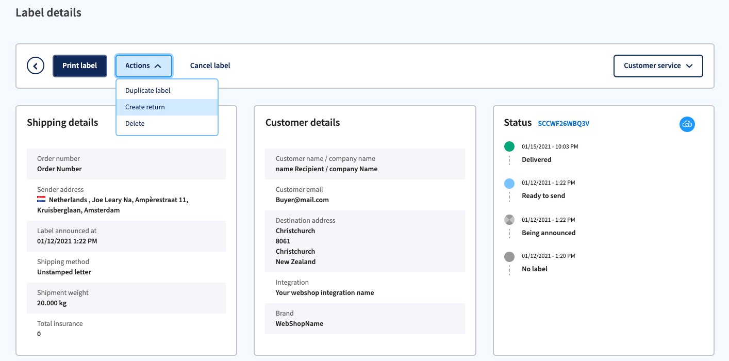Open tracking details via the blue cloud icon
The height and width of the screenshot is (361, 729).
[687, 124]
